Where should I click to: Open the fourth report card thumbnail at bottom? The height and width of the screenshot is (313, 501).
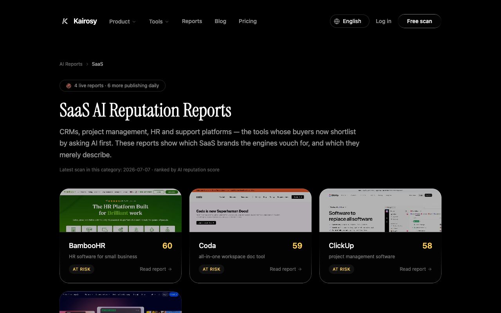pos(121,302)
